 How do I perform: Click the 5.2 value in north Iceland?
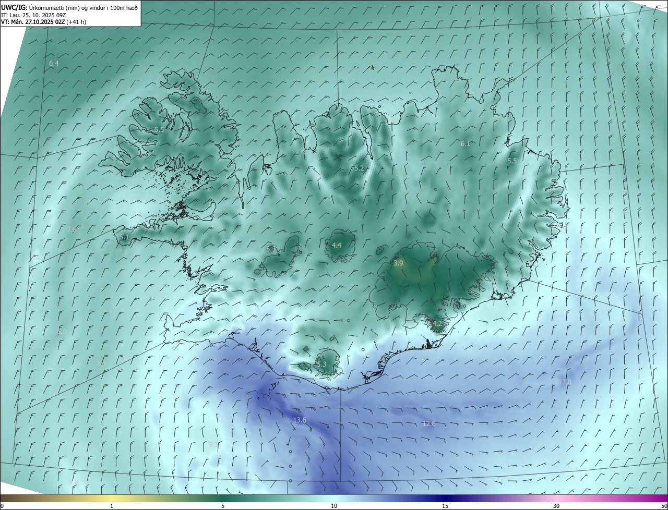[359, 168]
